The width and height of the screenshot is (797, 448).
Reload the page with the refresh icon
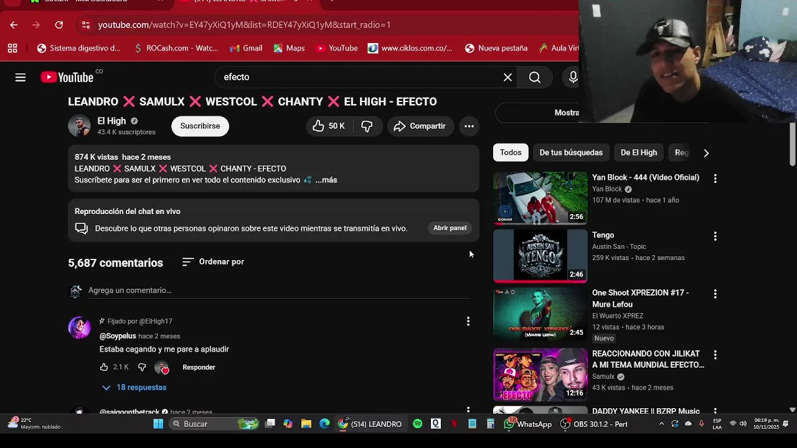(59, 25)
